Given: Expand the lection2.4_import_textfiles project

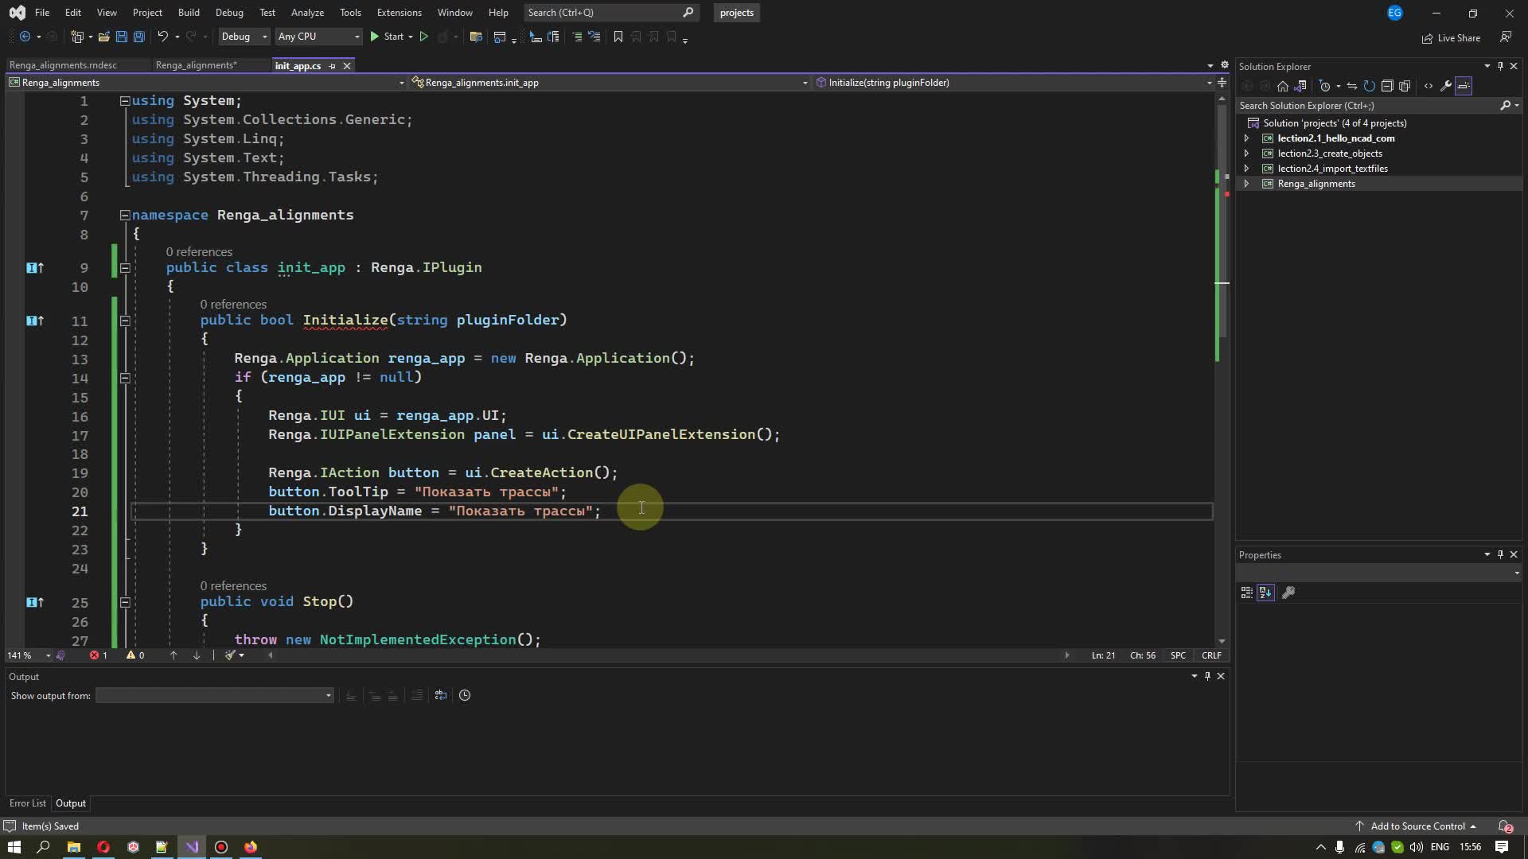Looking at the screenshot, I should coord(1246,169).
